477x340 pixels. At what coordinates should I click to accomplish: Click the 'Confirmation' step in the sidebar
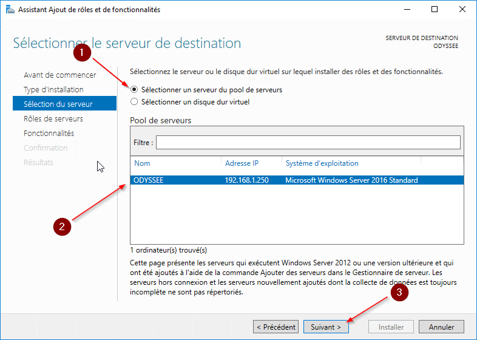coord(46,148)
